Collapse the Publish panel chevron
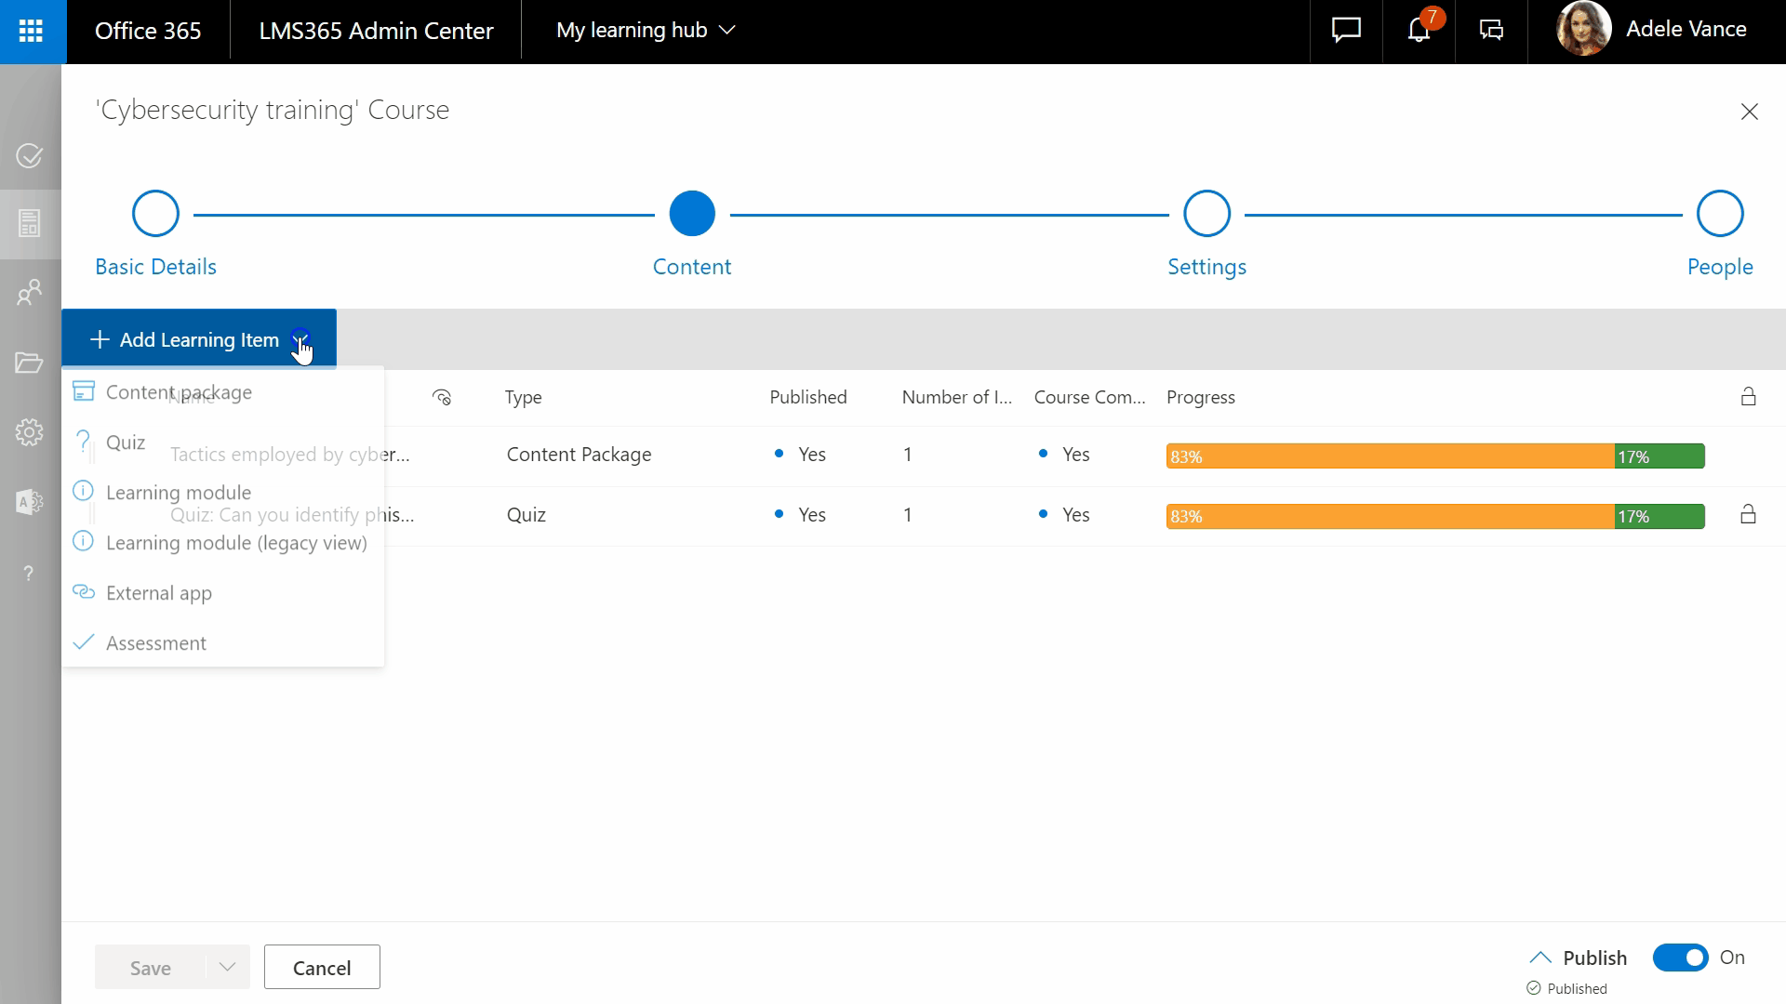1786x1004 pixels. click(1540, 958)
